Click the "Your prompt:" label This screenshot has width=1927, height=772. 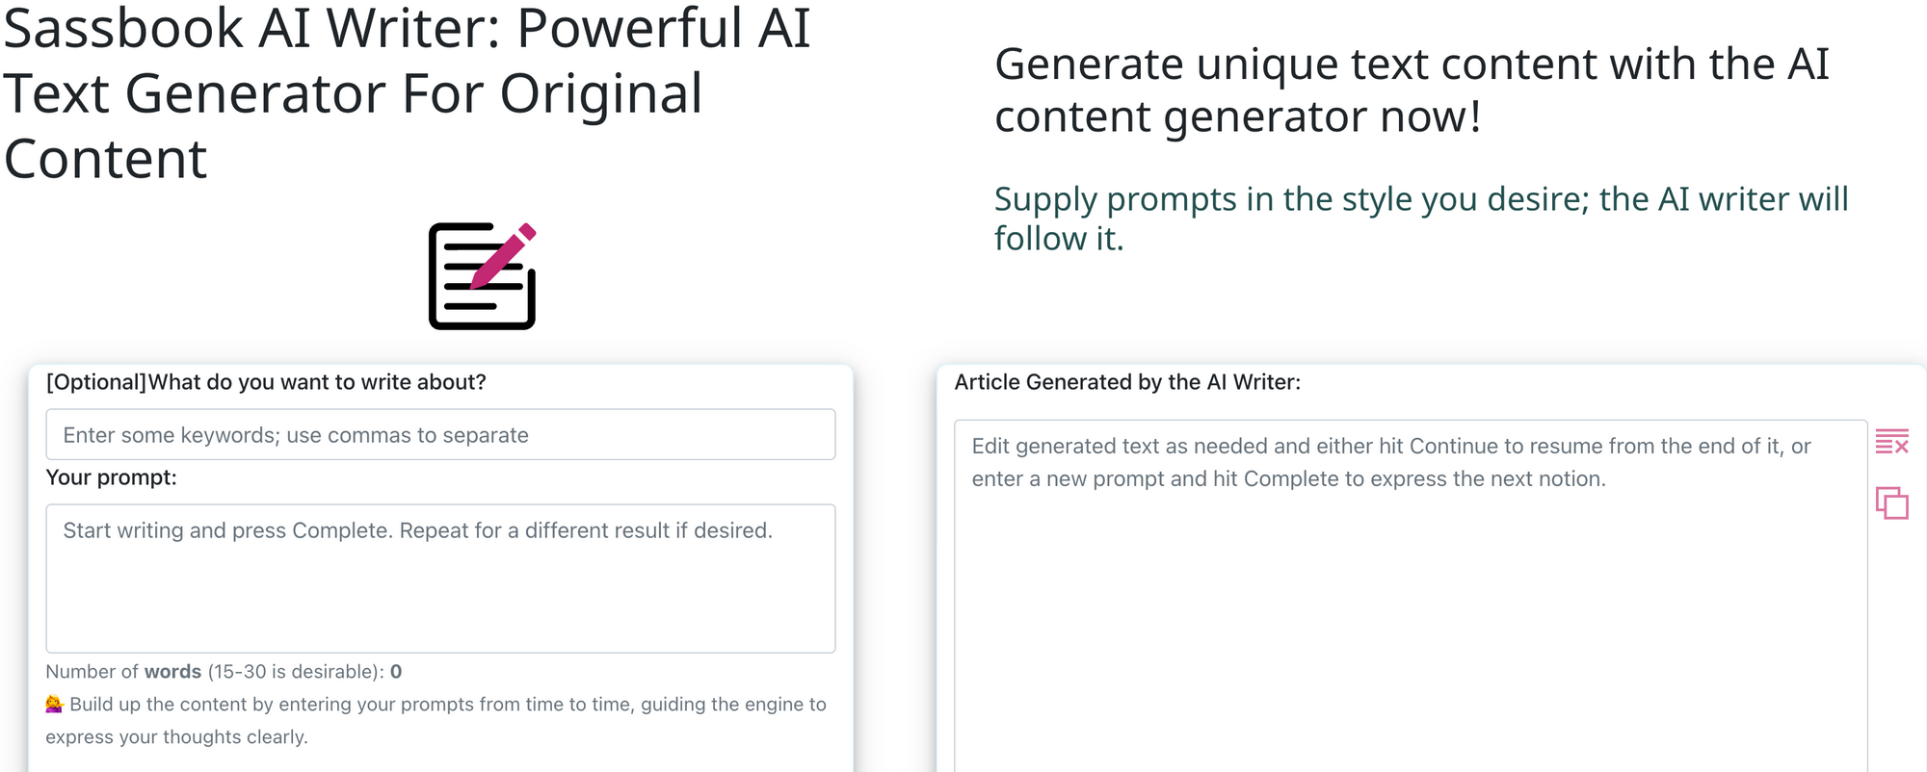coord(111,477)
